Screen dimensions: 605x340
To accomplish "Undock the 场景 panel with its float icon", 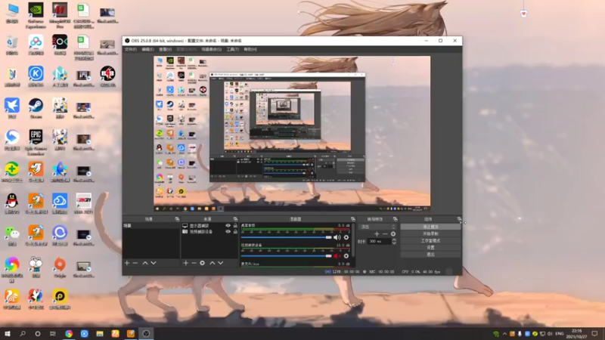I will [x=177, y=219].
